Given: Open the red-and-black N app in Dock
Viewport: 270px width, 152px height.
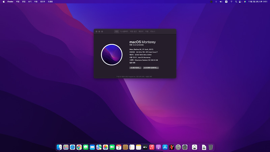Looking at the screenshot, I should coord(171,147).
